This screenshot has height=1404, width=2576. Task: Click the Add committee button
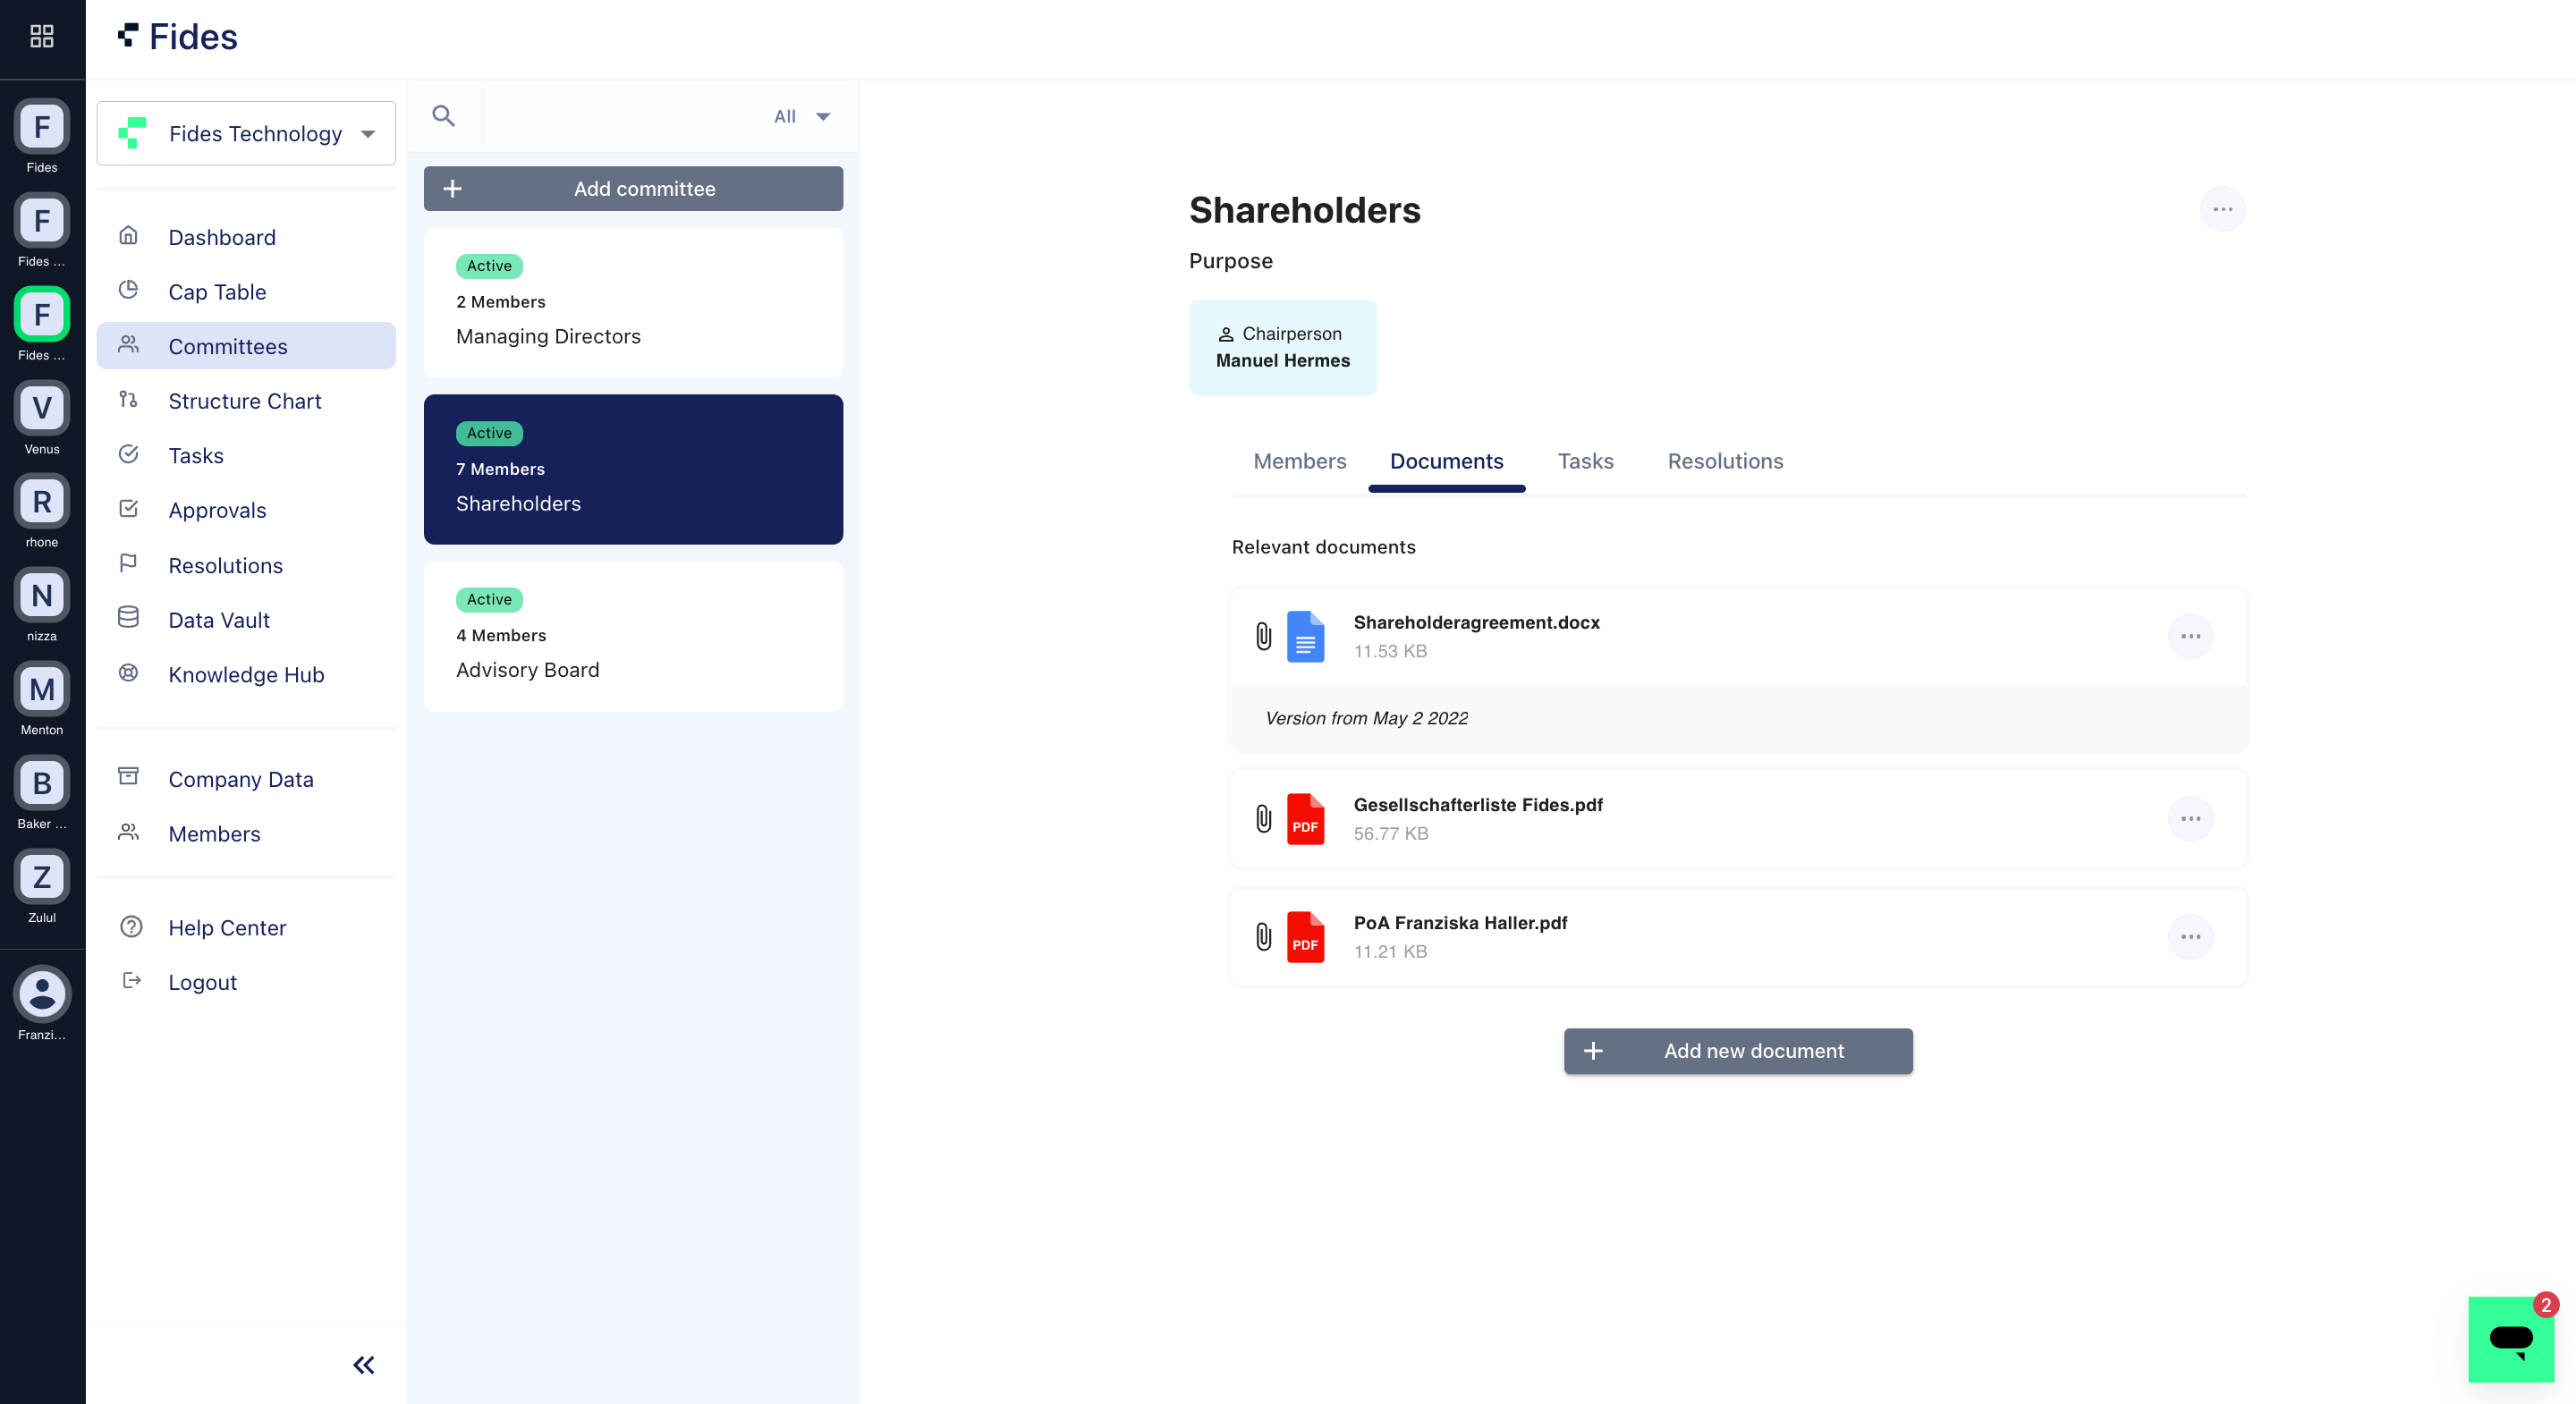[x=633, y=188]
